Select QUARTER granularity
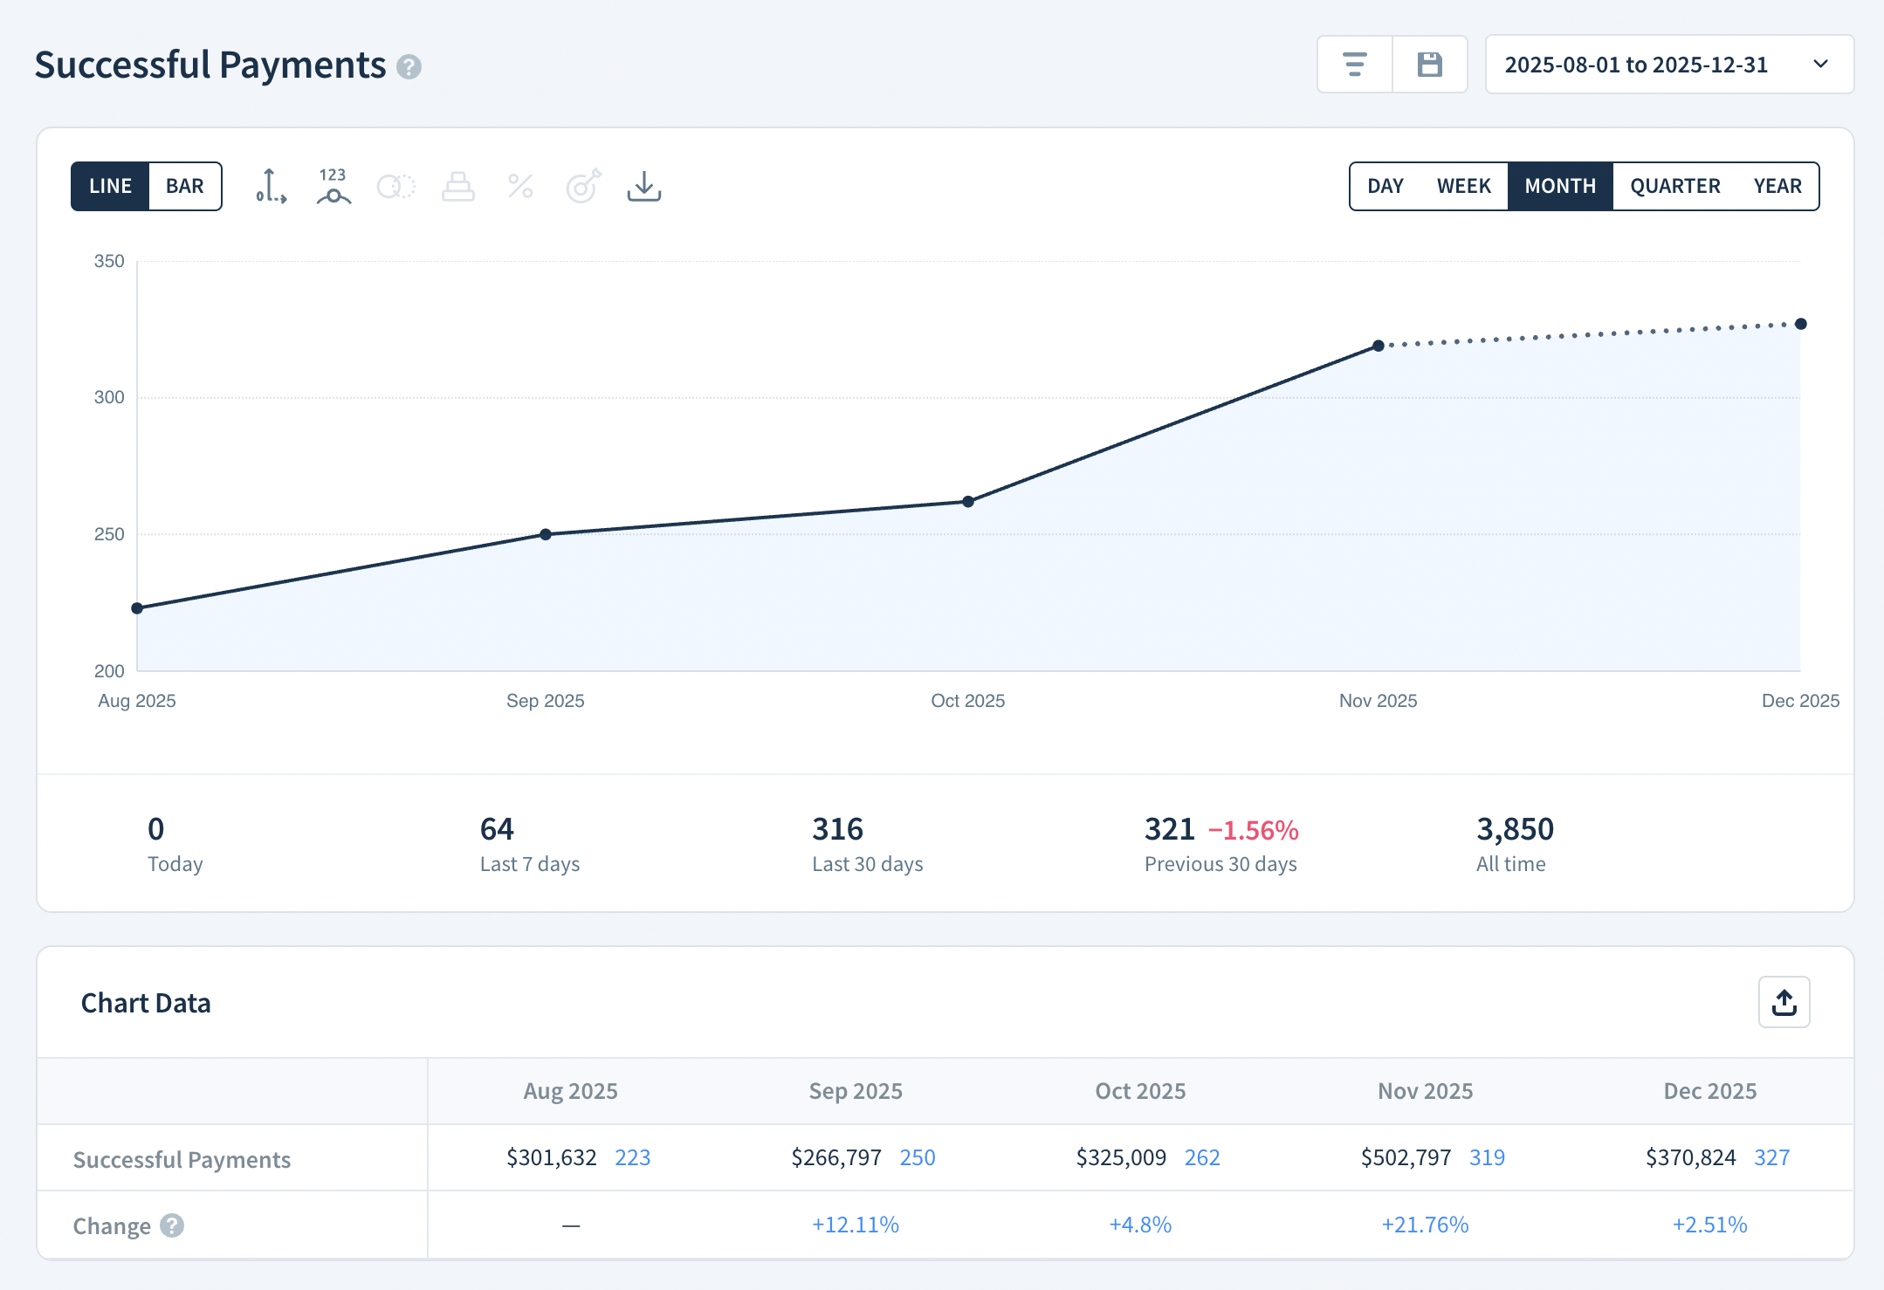This screenshot has height=1290, width=1884. click(1675, 186)
